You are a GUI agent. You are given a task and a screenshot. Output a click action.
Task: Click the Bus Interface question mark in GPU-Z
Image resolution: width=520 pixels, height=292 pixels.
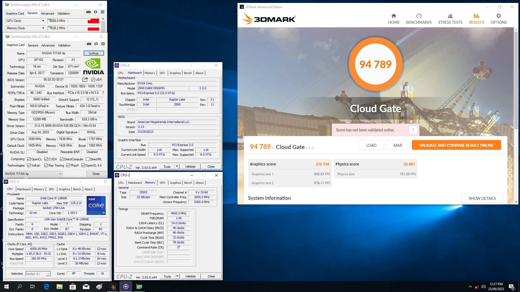click(x=103, y=93)
